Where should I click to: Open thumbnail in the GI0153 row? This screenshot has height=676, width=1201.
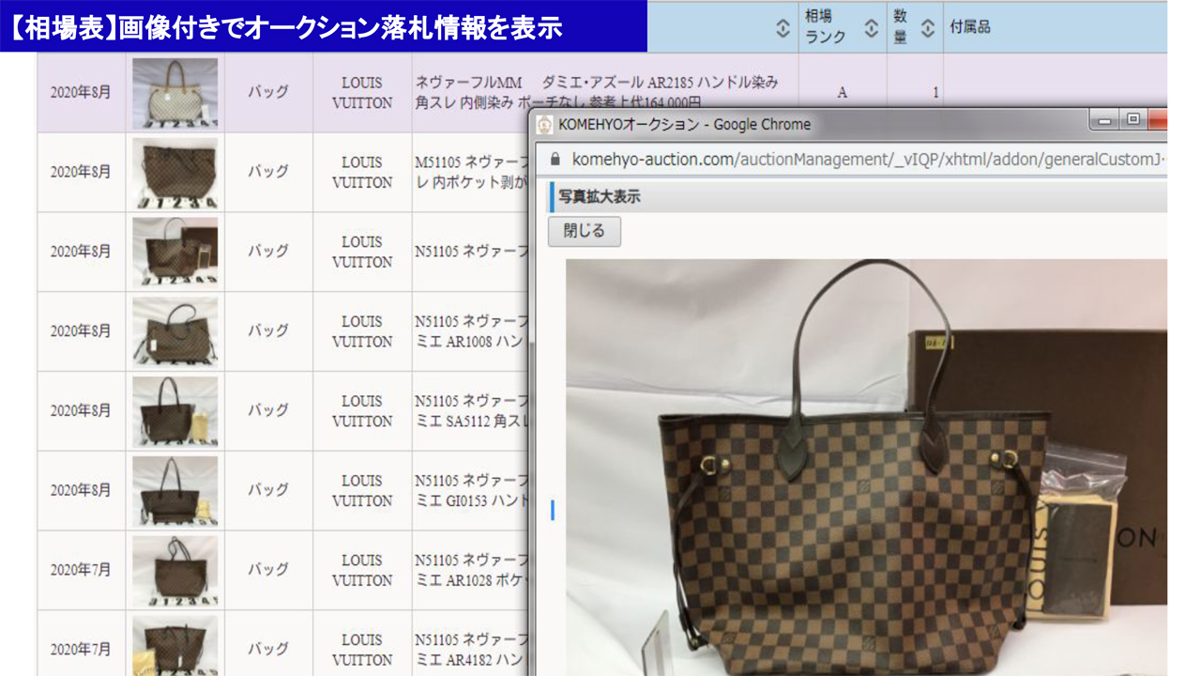[x=175, y=491]
